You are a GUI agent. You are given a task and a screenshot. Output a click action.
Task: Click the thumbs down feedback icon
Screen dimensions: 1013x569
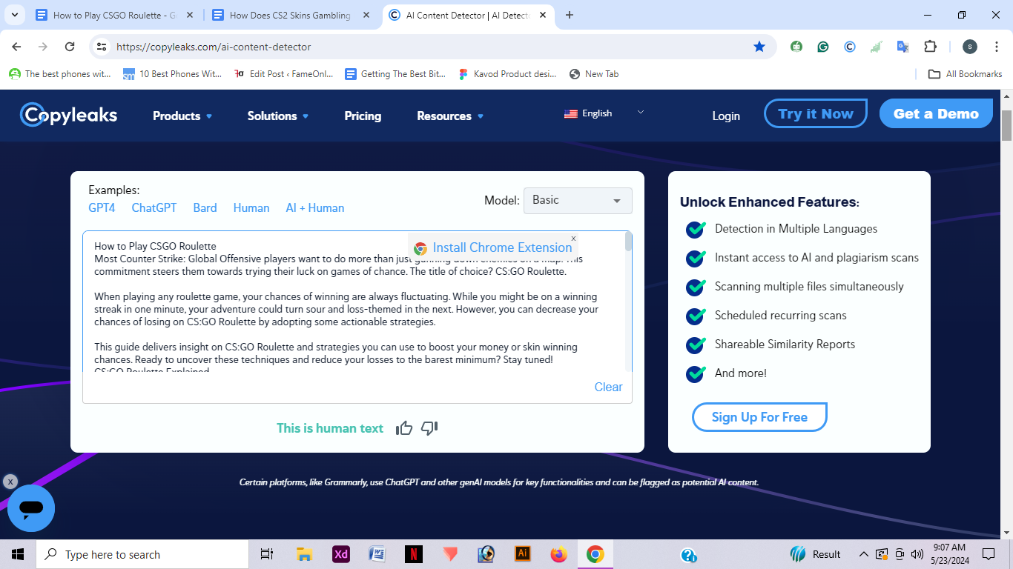[x=429, y=428]
